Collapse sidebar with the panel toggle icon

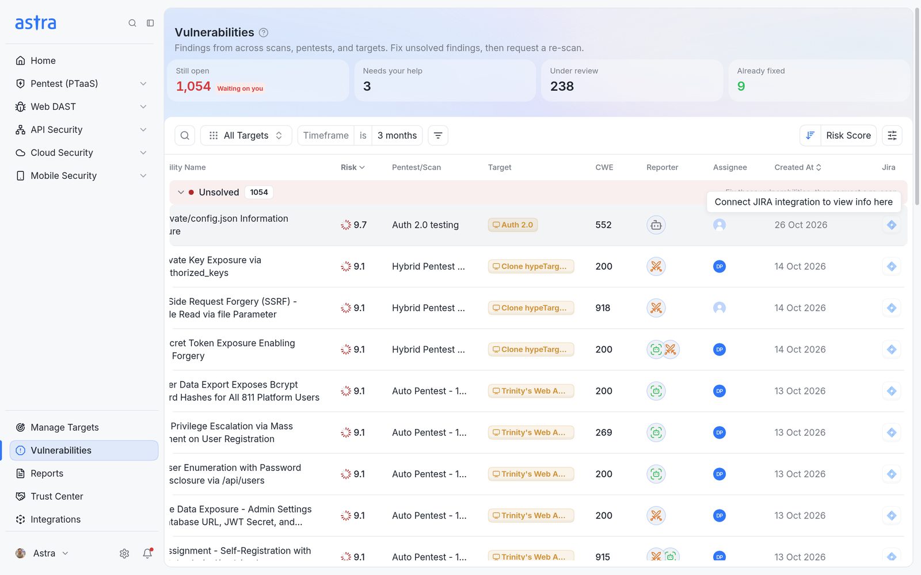coord(150,23)
